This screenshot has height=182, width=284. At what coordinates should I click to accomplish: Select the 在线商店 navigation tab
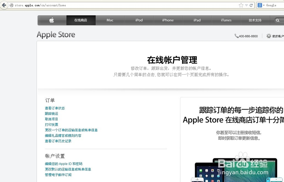click(81, 20)
